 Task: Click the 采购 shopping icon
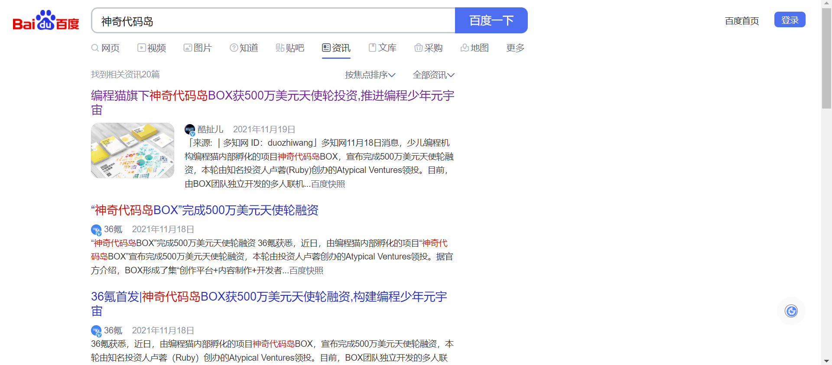(419, 48)
